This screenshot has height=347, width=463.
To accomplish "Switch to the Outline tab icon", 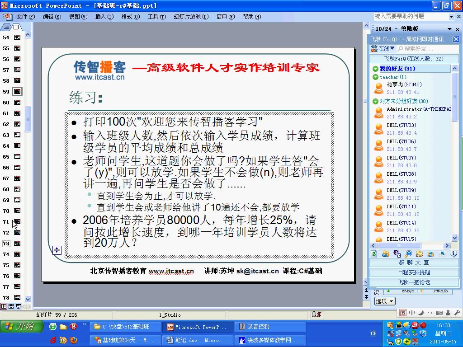I will click(x=6, y=27).
